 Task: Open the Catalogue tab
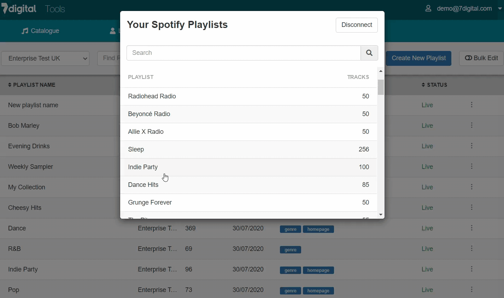(x=40, y=31)
